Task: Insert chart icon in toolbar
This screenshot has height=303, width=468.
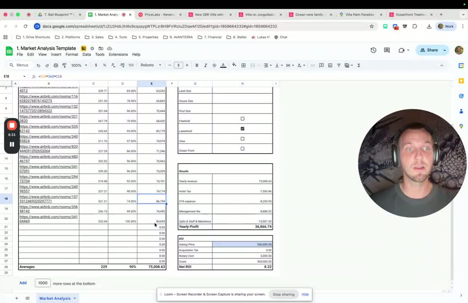Action: (x=330, y=65)
